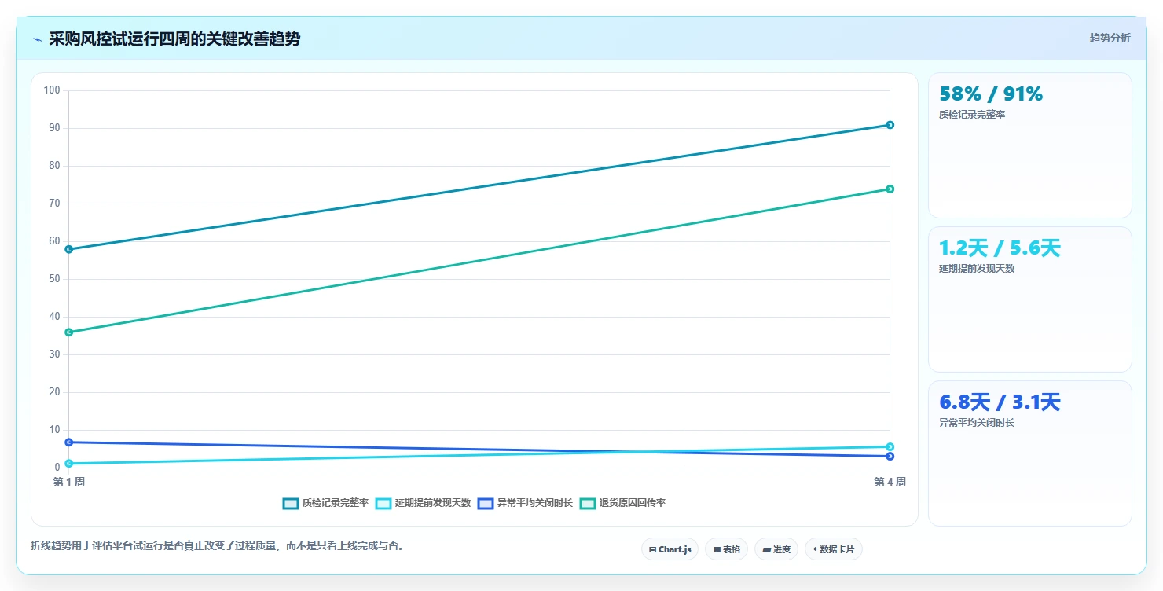Click the footnote starting with 折线趋势用于评估

(x=218, y=545)
